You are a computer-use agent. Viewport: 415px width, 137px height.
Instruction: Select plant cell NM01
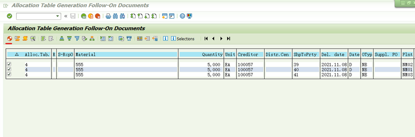coord(407,69)
